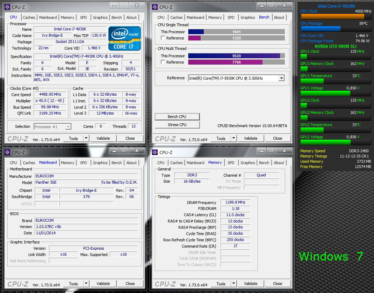
Task: Click the NVIDIA GTX 980M SLI heading
Action: 336,46
